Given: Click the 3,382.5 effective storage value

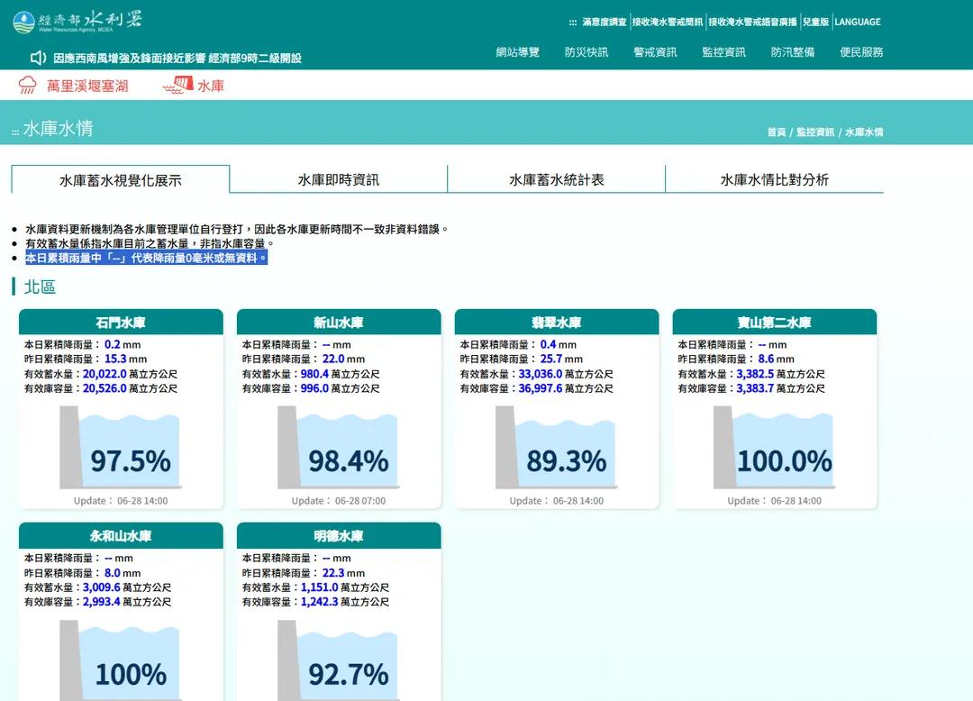Looking at the screenshot, I should click(x=755, y=374).
